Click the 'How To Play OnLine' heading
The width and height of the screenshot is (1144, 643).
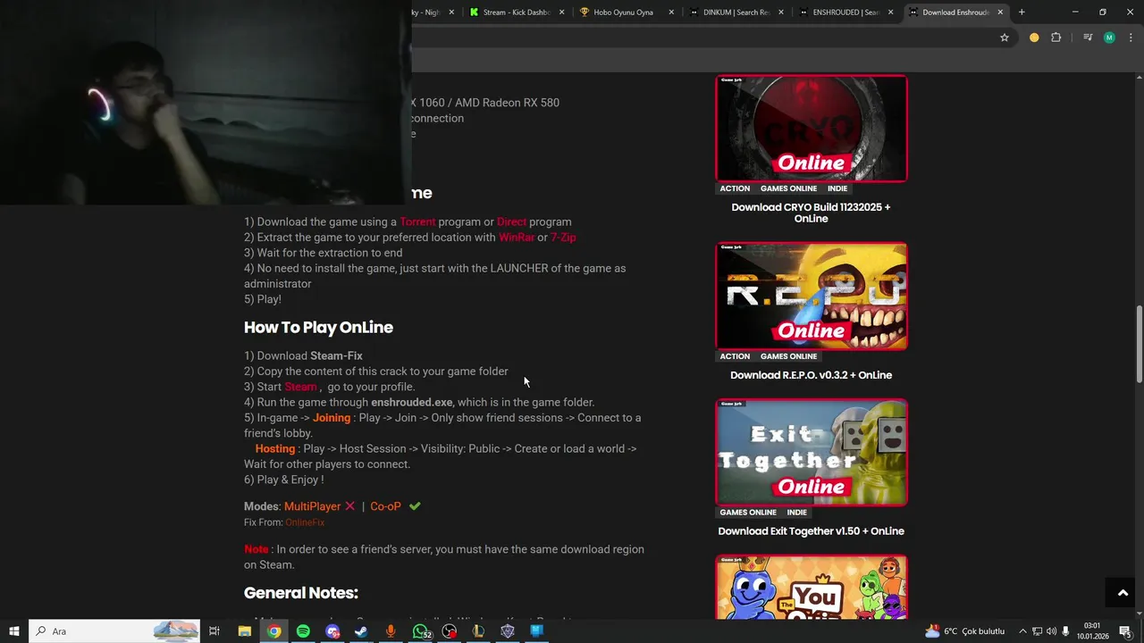[x=318, y=327]
